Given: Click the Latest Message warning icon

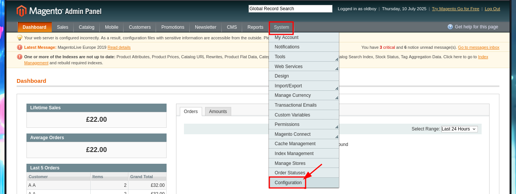Looking at the screenshot, I should (20, 47).
